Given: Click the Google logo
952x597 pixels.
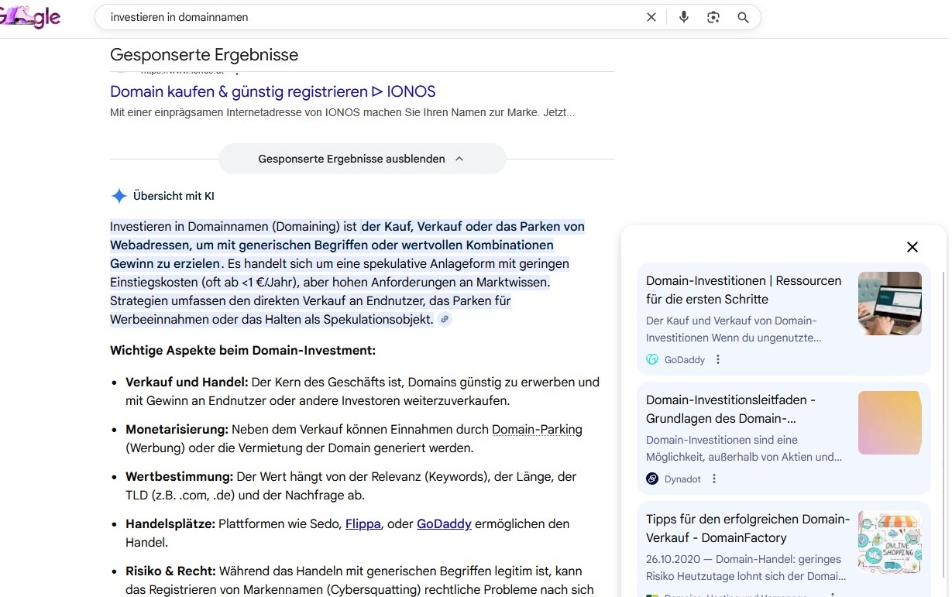Looking at the screenshot, I should [x=28, y=16].
